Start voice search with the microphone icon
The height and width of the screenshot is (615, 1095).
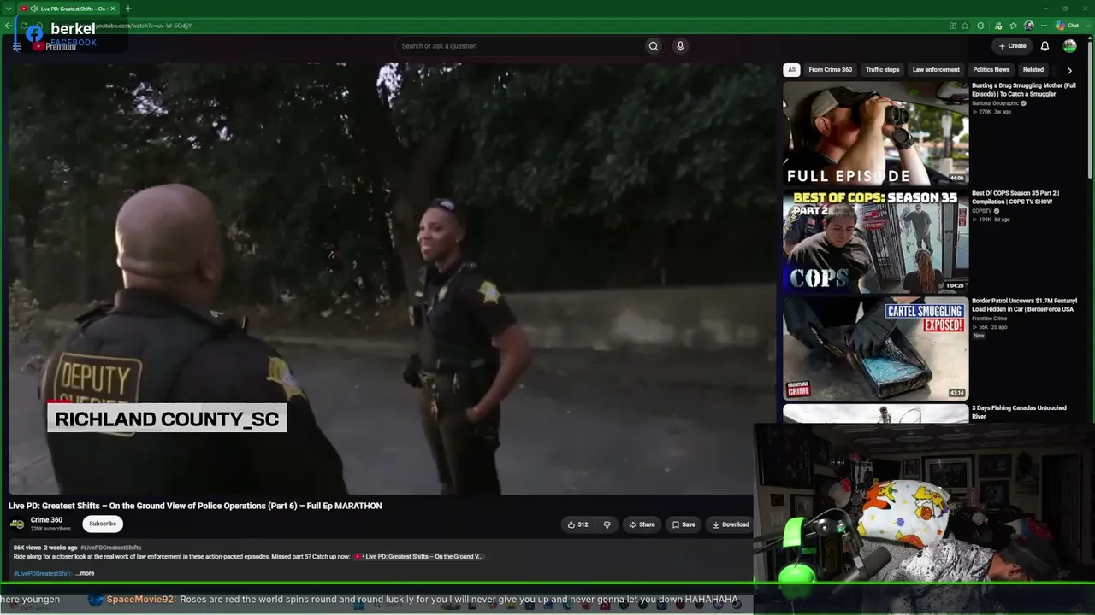(680, 46)
